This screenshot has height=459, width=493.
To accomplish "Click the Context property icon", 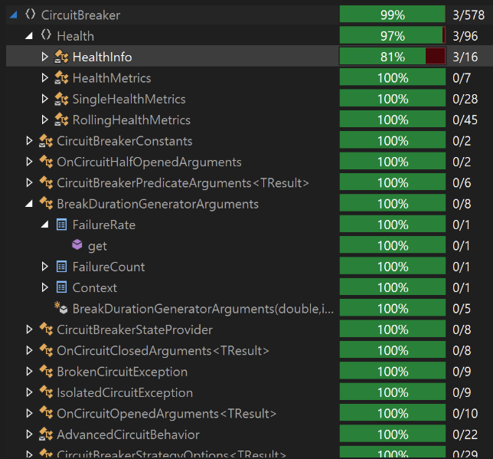I will pyautogui.click(x=61, y=287).
